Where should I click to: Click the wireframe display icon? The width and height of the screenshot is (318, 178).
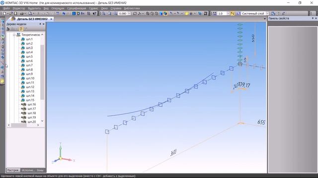(148, 13)
